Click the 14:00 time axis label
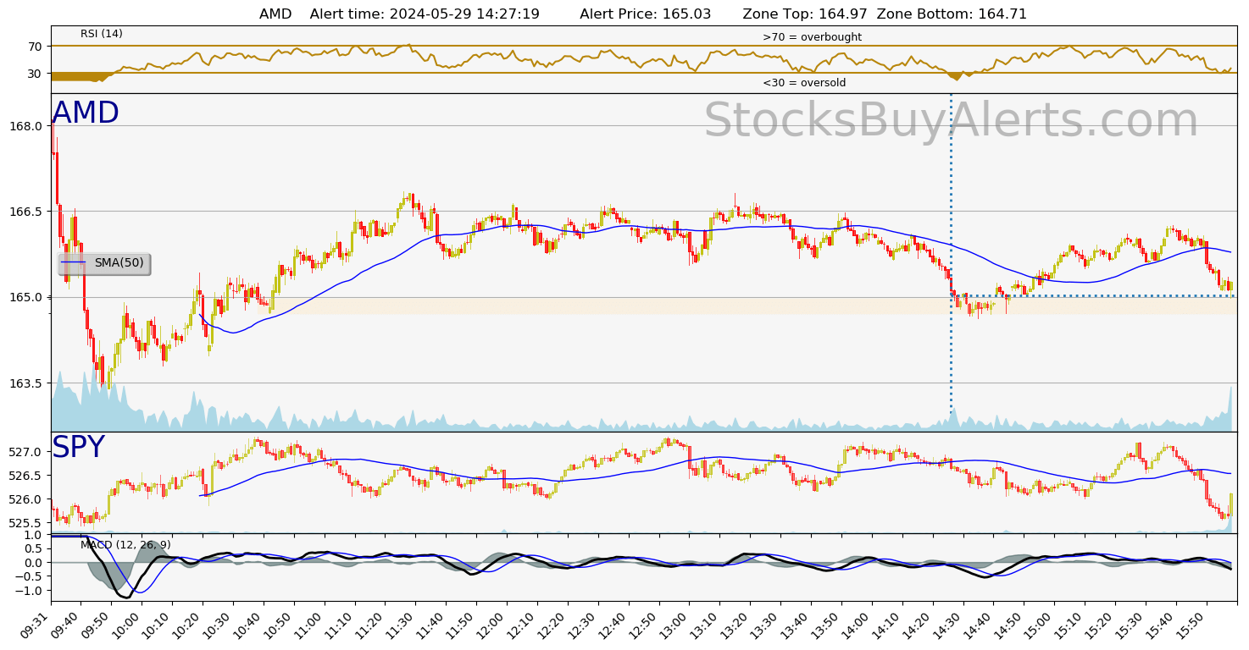This screenshot has width=1249, height=650. tap(857, 625)
